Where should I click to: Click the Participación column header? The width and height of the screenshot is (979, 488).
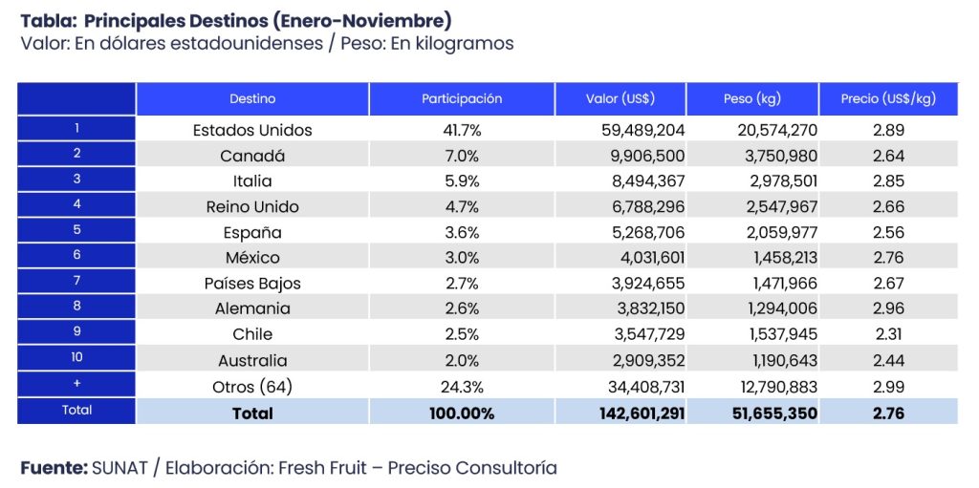click(x=462, y=98)
